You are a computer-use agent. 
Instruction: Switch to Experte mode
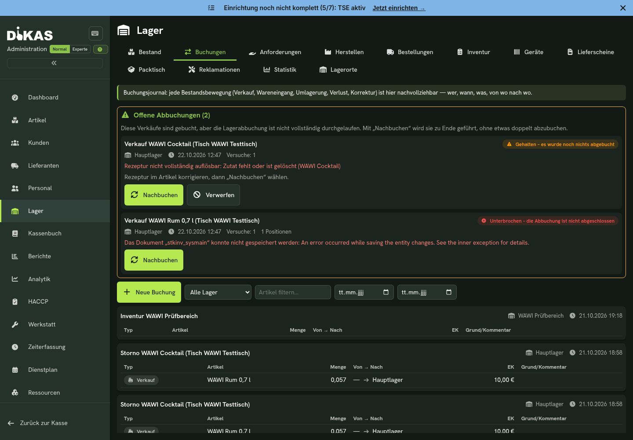tap(80, 49)
